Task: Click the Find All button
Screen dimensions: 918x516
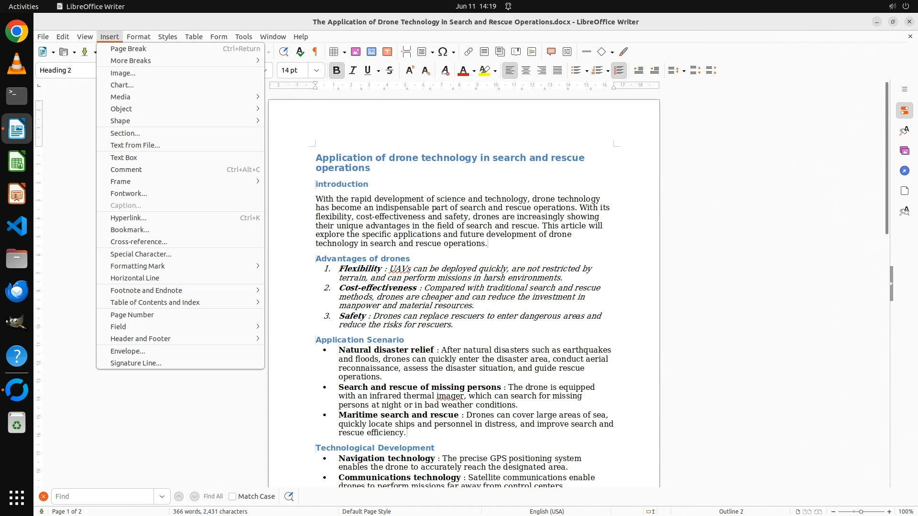Action: [213, 496]
